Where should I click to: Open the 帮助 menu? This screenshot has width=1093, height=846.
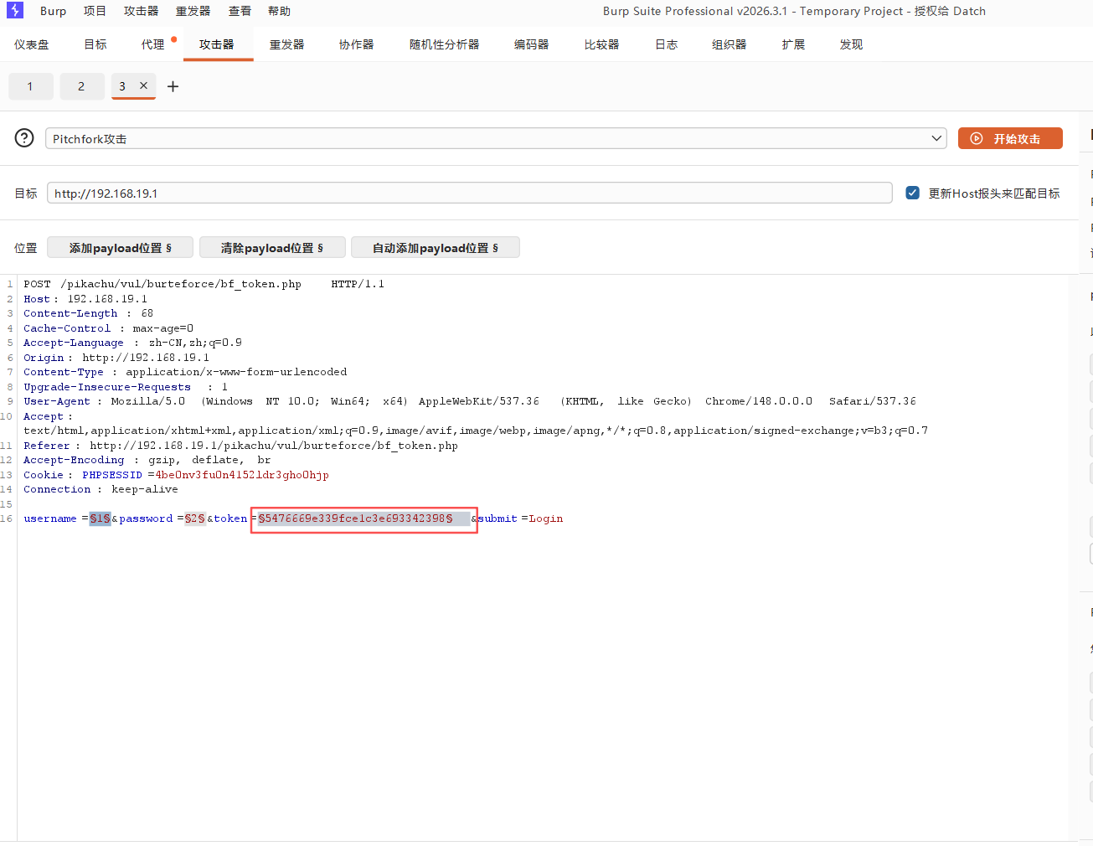tap(279, 11)
